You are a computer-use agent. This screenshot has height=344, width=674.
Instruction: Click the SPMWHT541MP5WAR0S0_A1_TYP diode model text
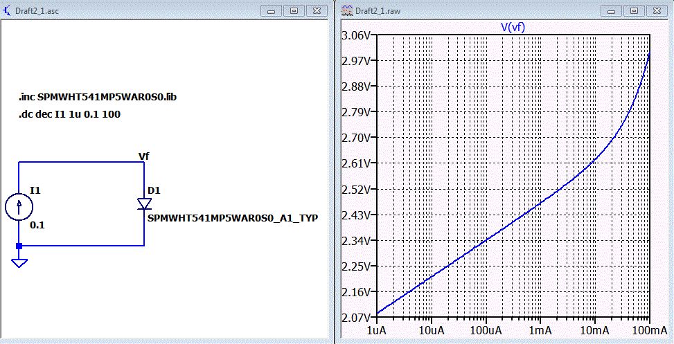pyautogui.click(x=233, y=218)
